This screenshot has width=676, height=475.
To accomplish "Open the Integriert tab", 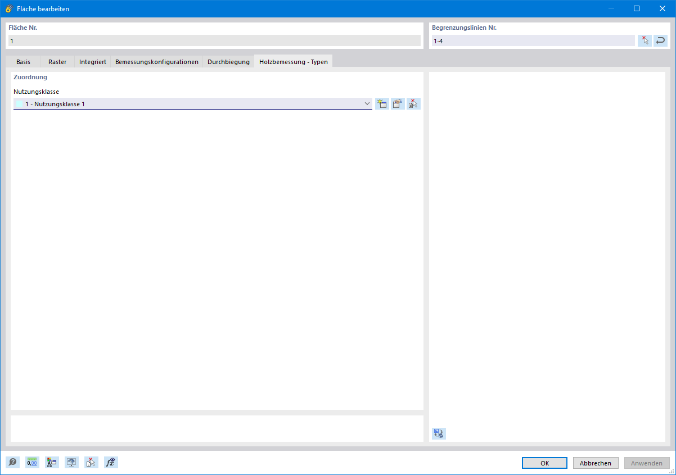I will pos(93,62).
